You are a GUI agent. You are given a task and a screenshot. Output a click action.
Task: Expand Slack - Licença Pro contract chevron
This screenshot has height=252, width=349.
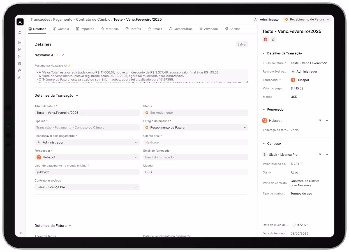[x=327, y=154]
